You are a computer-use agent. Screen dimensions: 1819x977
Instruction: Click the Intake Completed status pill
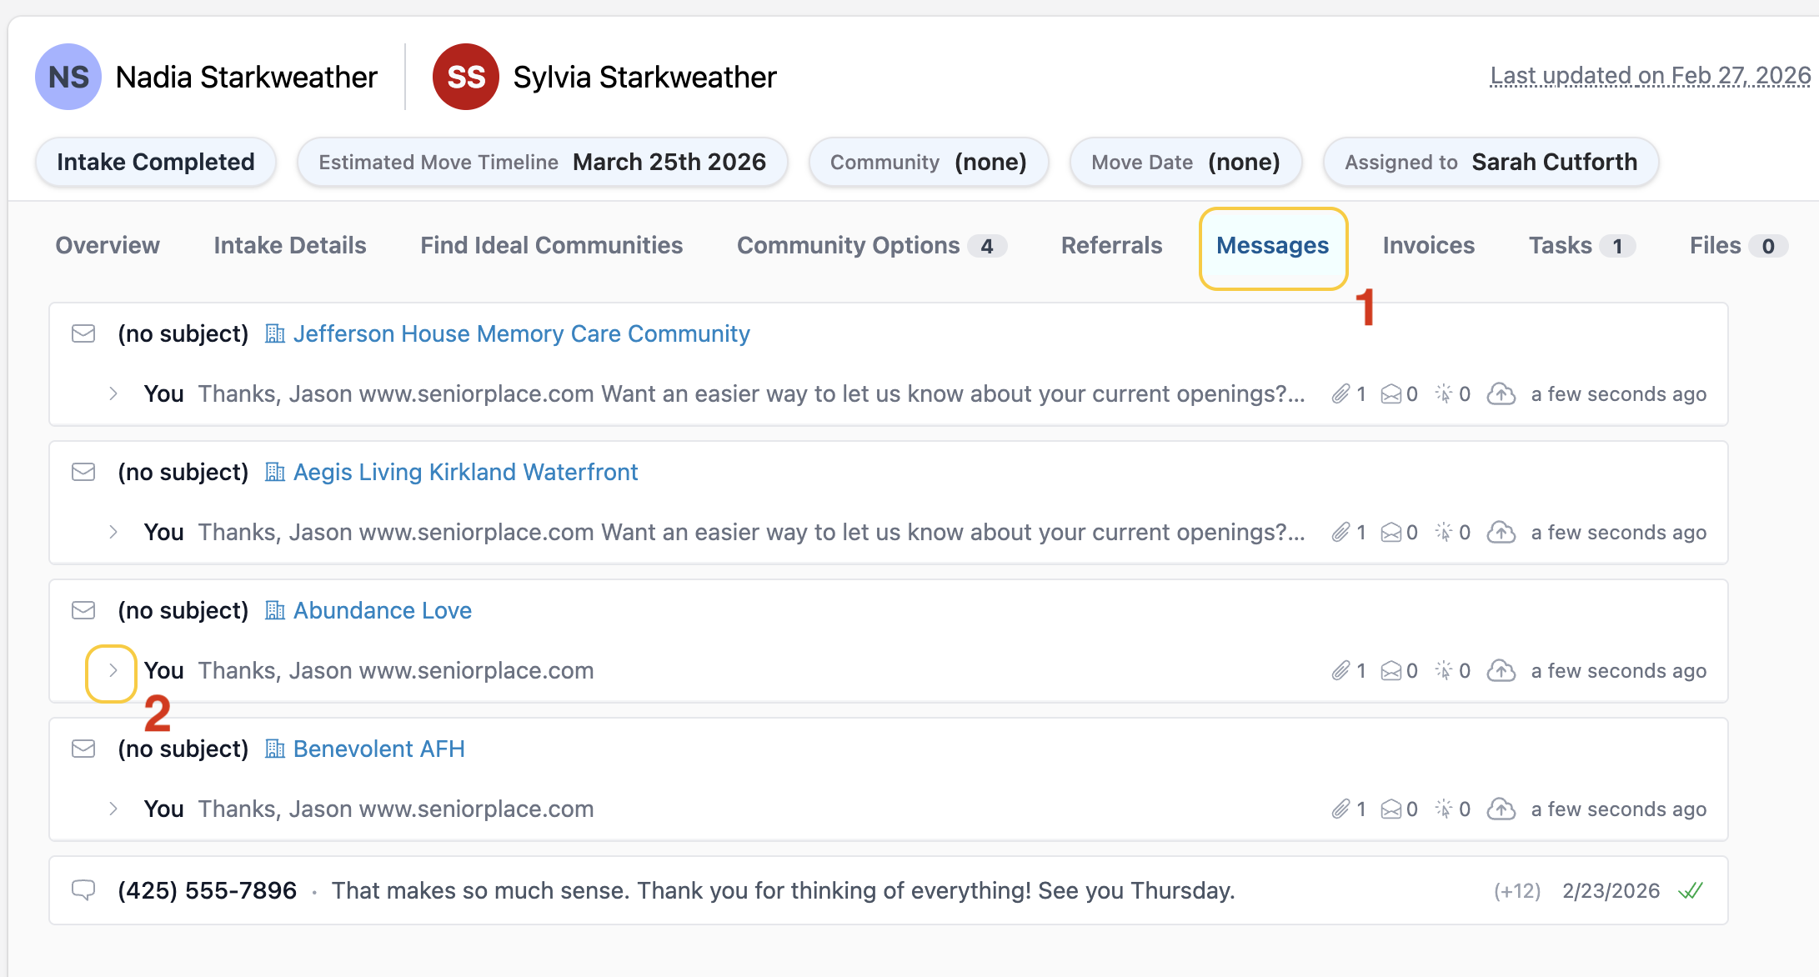[156, 162]
